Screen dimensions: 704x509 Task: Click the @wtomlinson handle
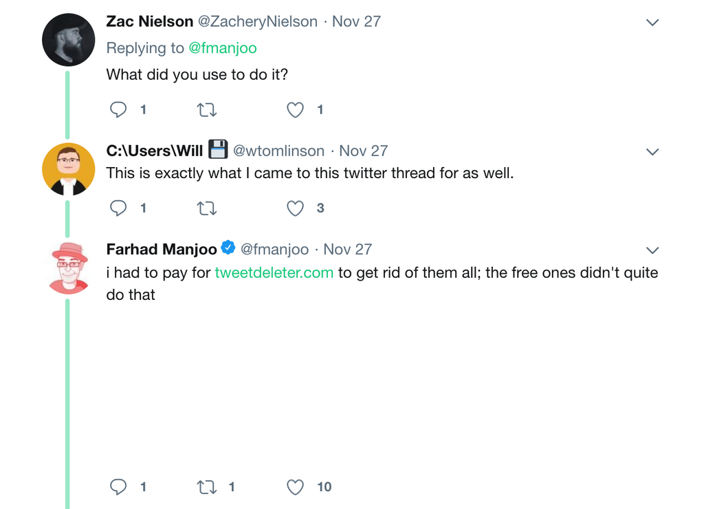tap(278, 151)
